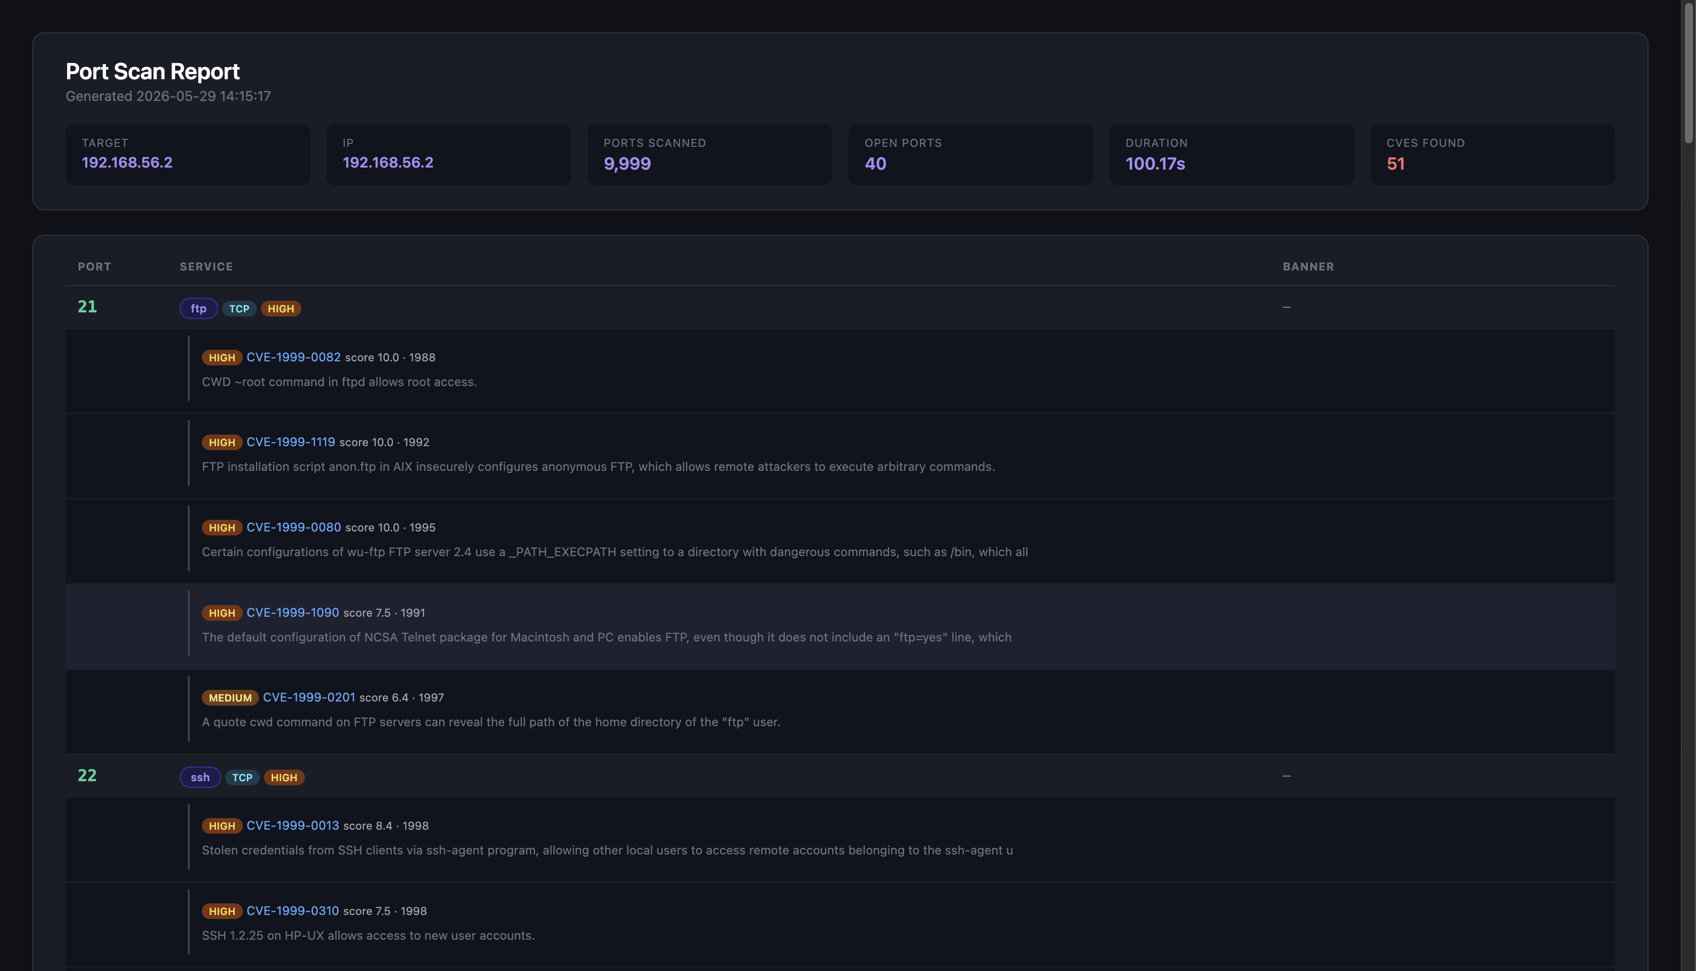The height and width of the screenshot is (971, 1696).
Task: Click the MEDIUM badge on CVE-1999-0201
Action: click(x=230, y=697)
